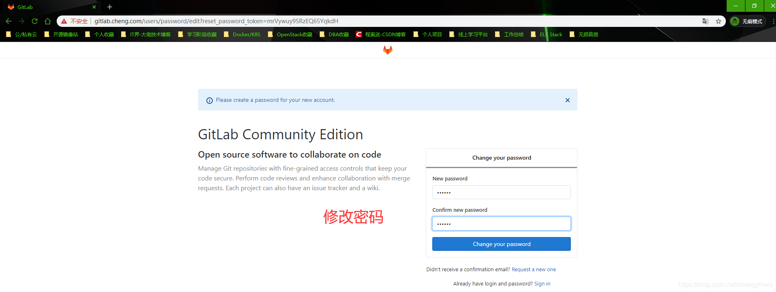Click the browser back arrow
The width and height of the screenshot is (776, 292).
tap(9, 21)
